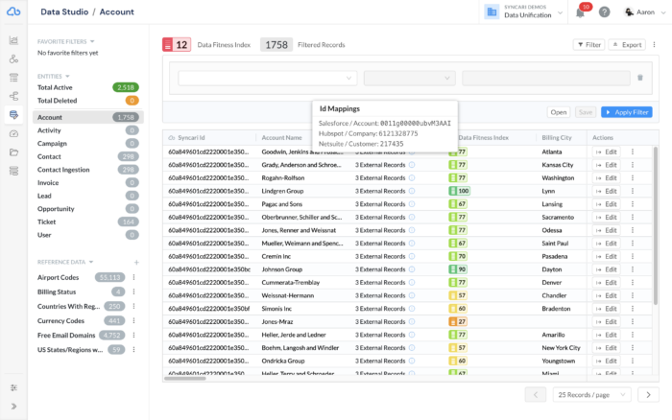
Task: Open the filter field dropdown
Action: pyautogui.click(x=268, y=78)
